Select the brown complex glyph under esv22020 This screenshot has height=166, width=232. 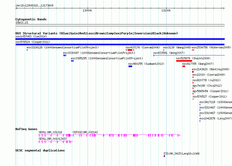193,77
